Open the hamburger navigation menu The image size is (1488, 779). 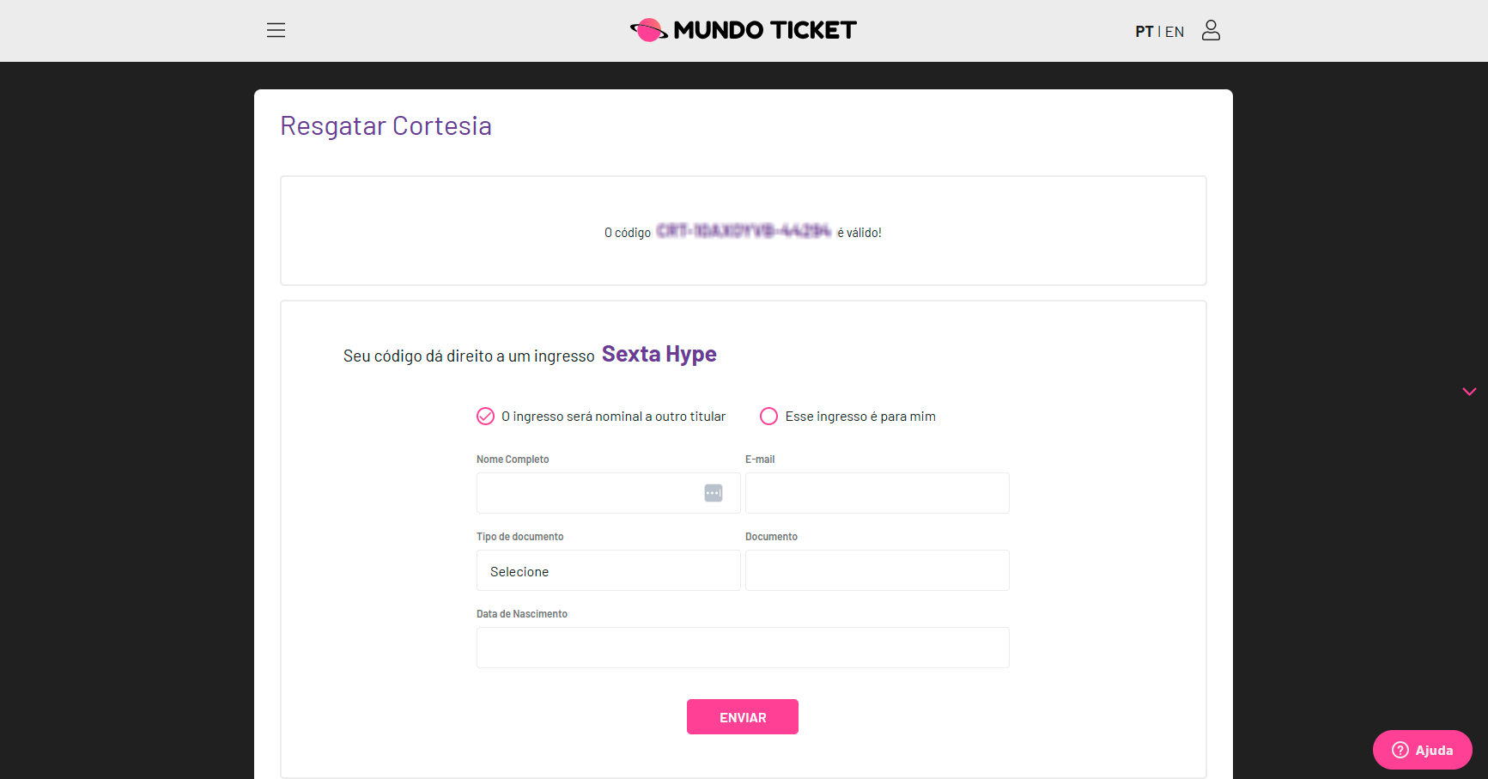tap(276, 30)
